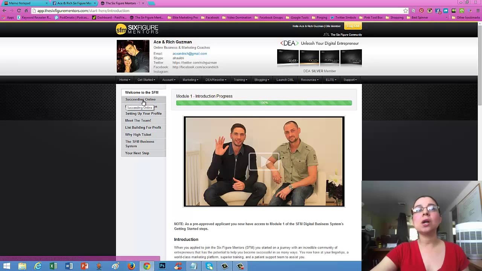The image size is (482, 271).
Task: Expand the Training dropdown menu
Action: coord(240,80)
